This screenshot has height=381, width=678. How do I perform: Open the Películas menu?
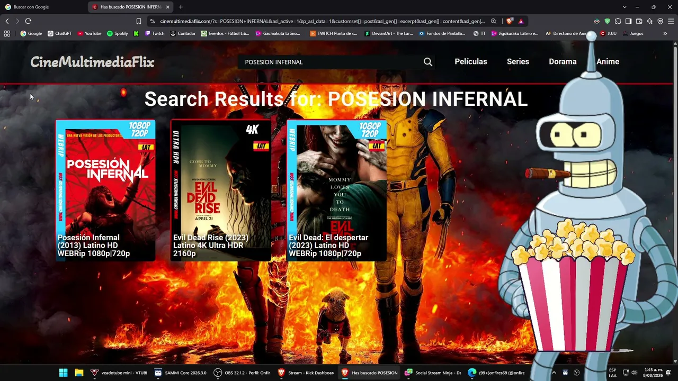pyautogui.click(x=471, y=61)
